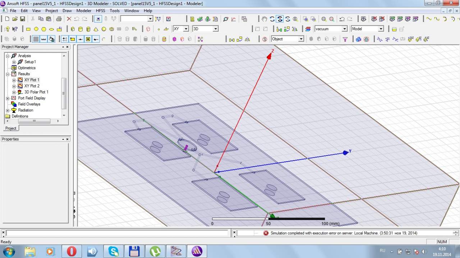Open the Modeler menu
The image size is (460, 258).
click(x=84, y=11)
